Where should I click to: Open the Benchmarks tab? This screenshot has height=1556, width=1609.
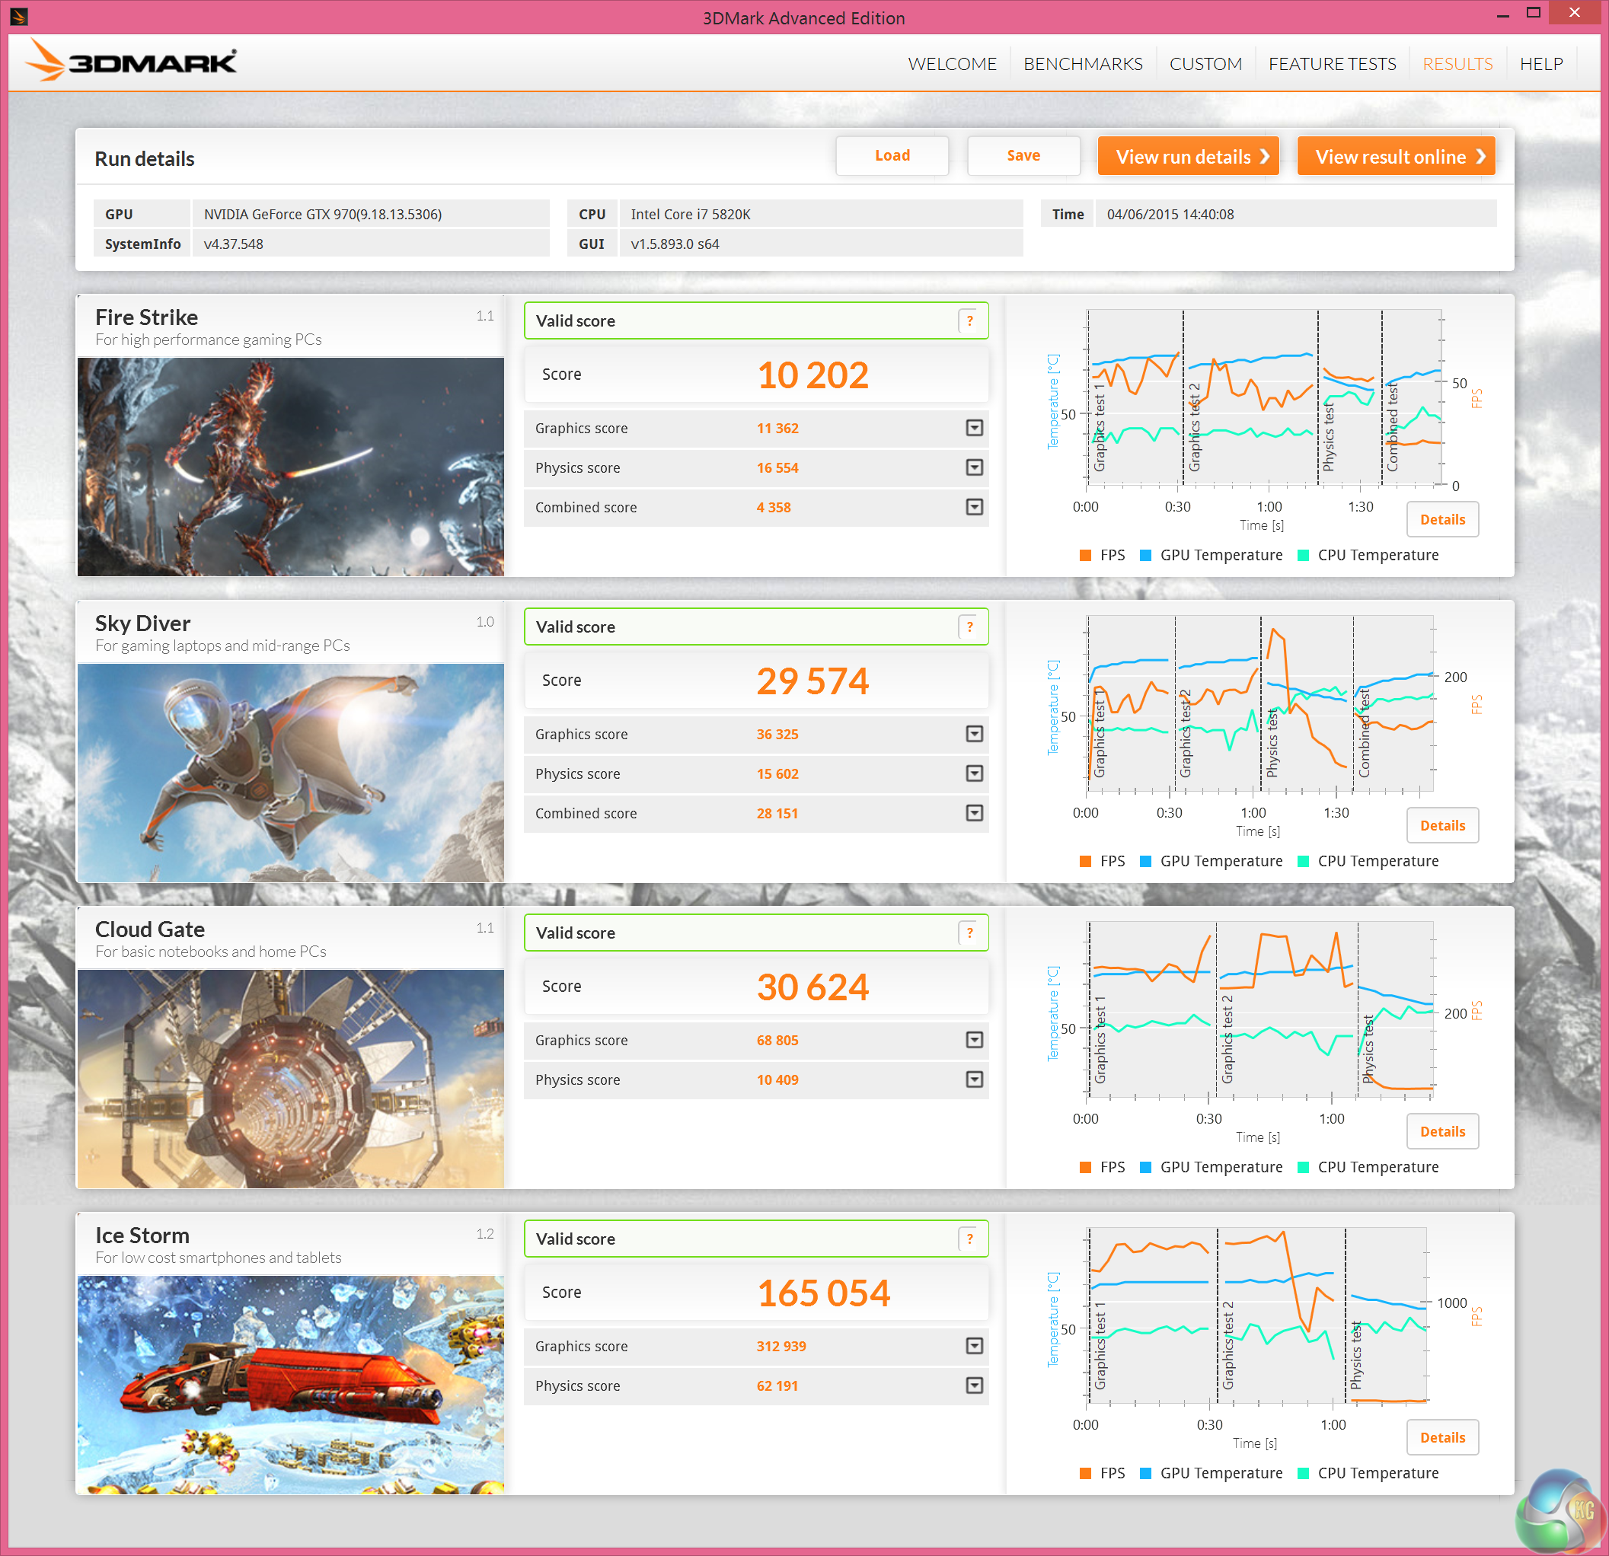1082,64
